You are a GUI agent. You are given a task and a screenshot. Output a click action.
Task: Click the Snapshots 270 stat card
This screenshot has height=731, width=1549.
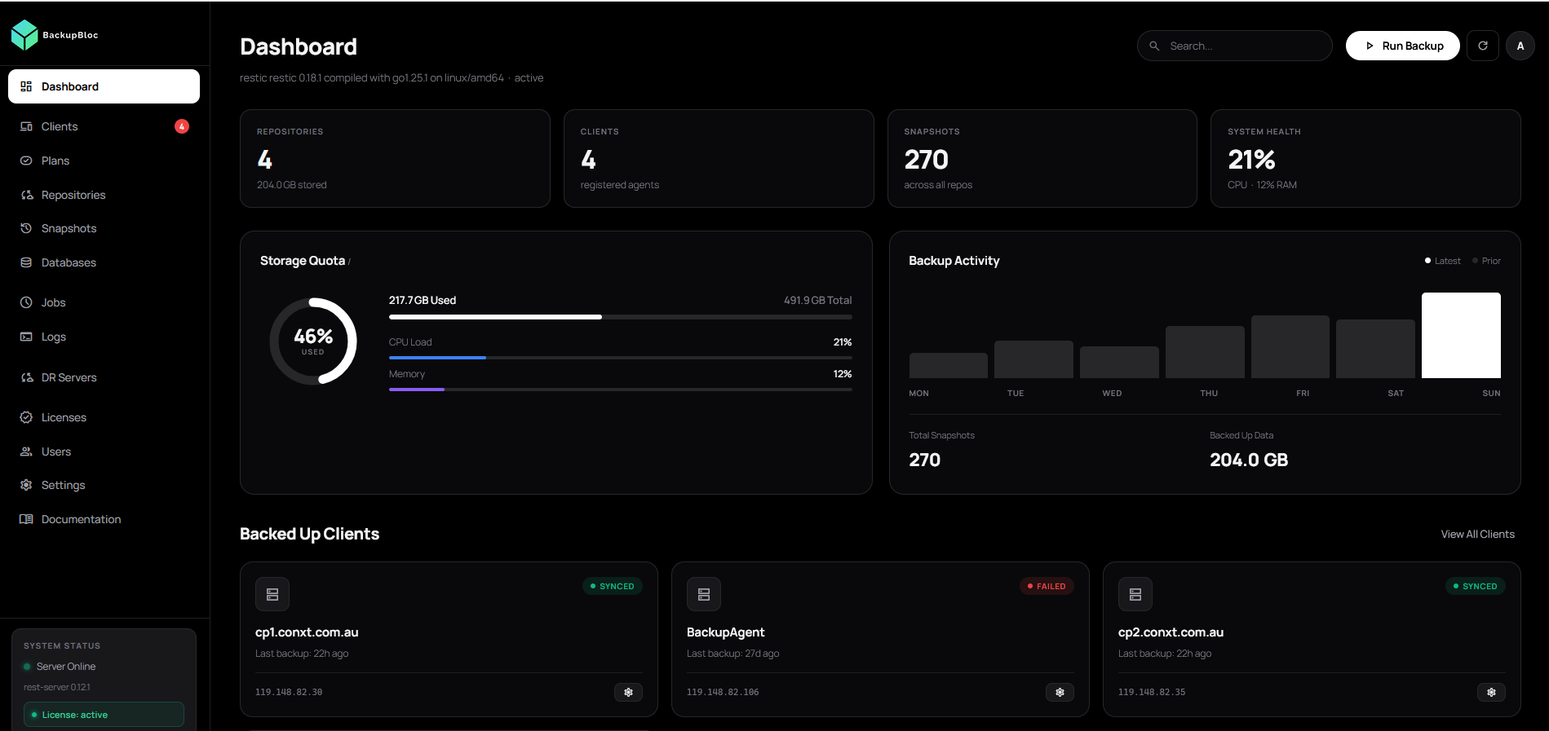point(1042,158)
